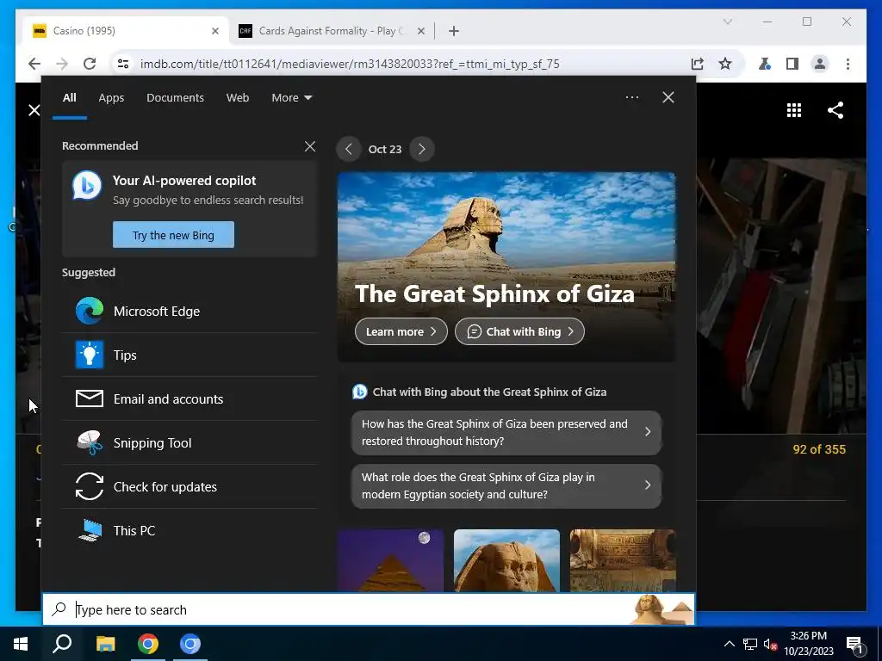This screenshot has width=882, height=661.
Task: Go to next day after Oct 23
Action: click(422, 149)
